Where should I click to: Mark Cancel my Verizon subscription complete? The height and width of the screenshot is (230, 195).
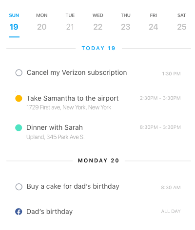point(19,73)
